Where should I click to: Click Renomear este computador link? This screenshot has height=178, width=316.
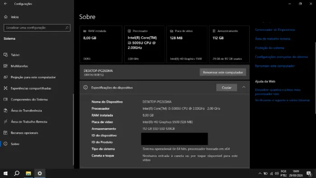(274, 66)
